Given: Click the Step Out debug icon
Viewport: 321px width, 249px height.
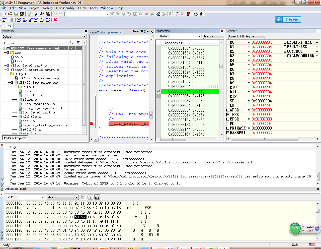Looking at the screenshot, I should click(x=31, y=20).
